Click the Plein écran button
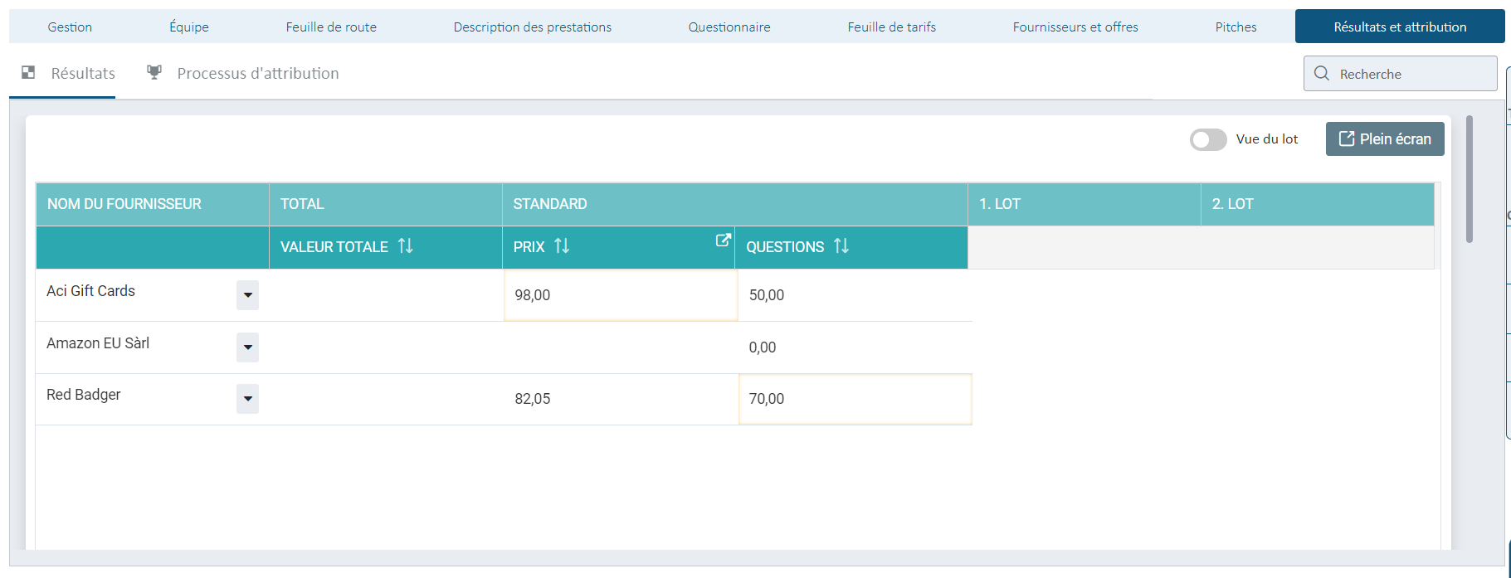The height and width of the screenshot is (578, 1511). pos(1385,139)
